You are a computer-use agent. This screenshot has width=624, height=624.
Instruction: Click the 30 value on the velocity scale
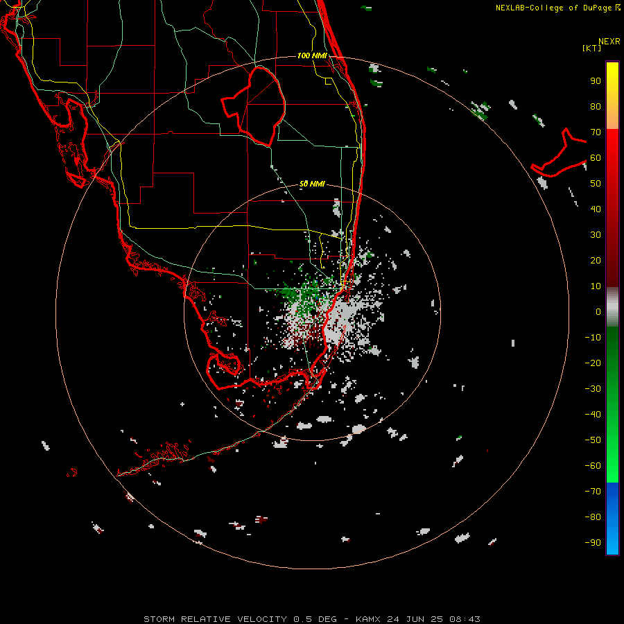click(596, 235)
